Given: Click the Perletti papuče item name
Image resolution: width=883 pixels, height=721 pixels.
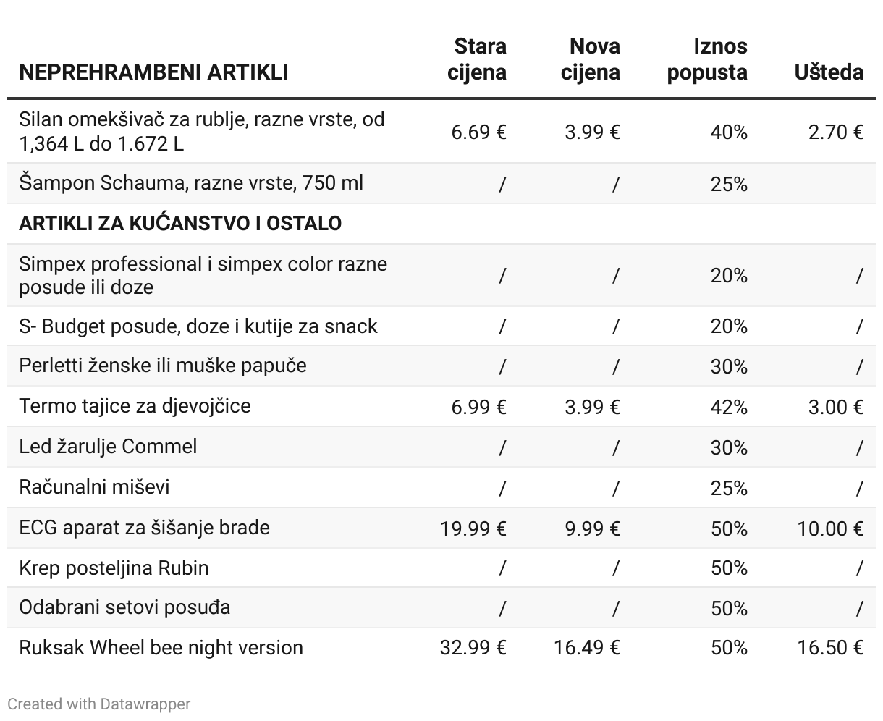Looking at the screenshot, I should click(x=163, y=366).
